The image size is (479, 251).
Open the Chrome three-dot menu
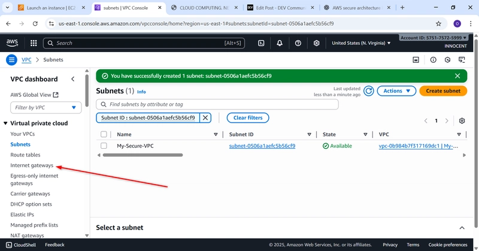pos(471,23)
